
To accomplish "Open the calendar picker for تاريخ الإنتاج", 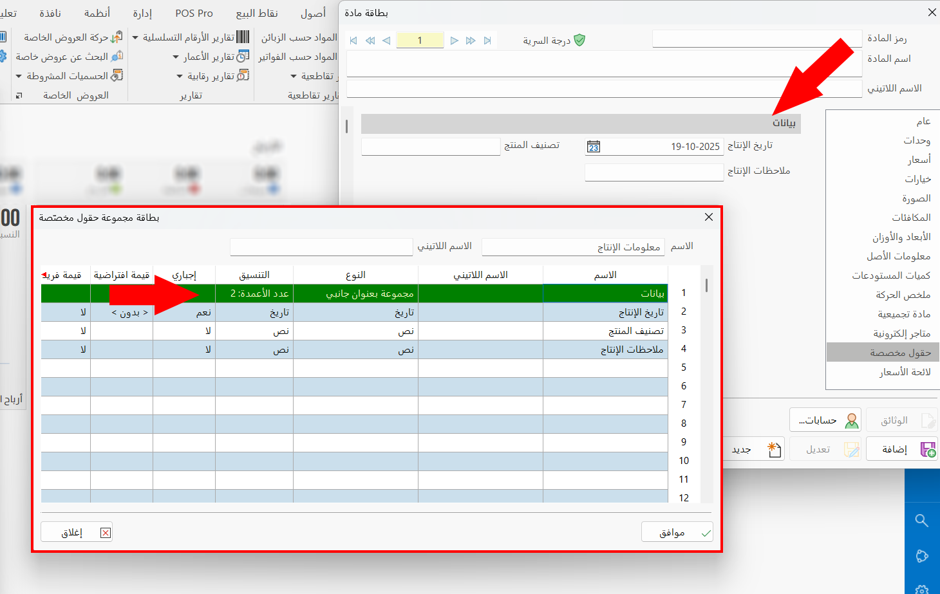I will click(x=592, y=146).
